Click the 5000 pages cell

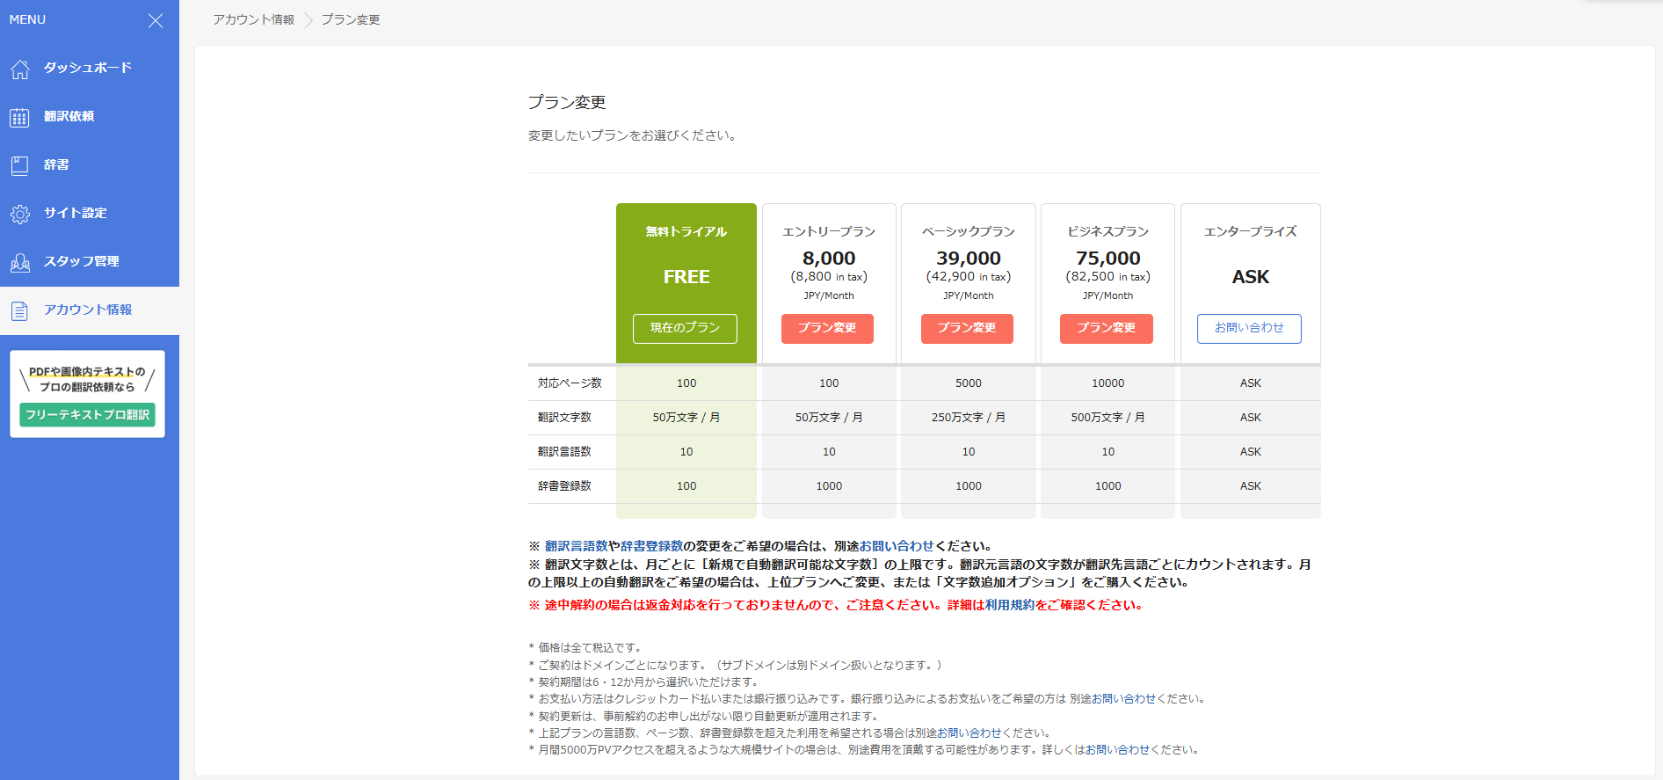pos(969,383)
